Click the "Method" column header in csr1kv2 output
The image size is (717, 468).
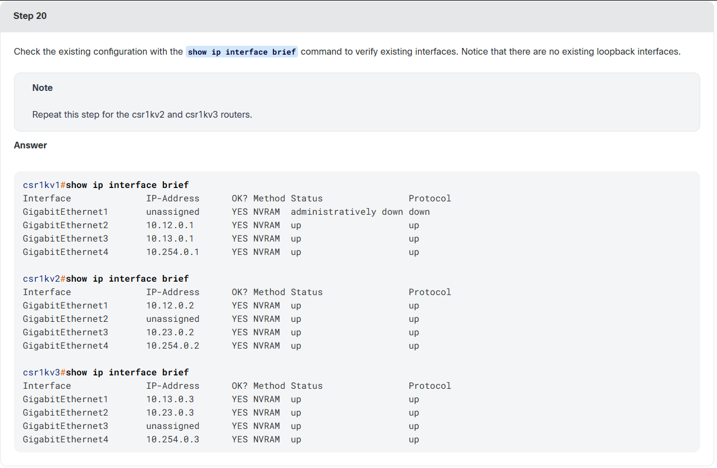(x=270, y=292)
